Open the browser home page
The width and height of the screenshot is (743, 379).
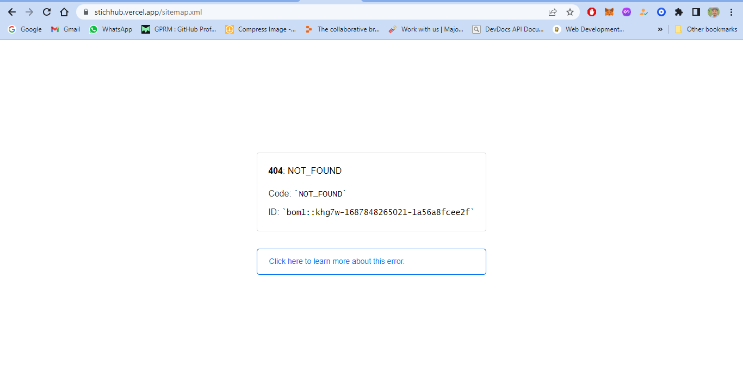(x=64, y=12)
